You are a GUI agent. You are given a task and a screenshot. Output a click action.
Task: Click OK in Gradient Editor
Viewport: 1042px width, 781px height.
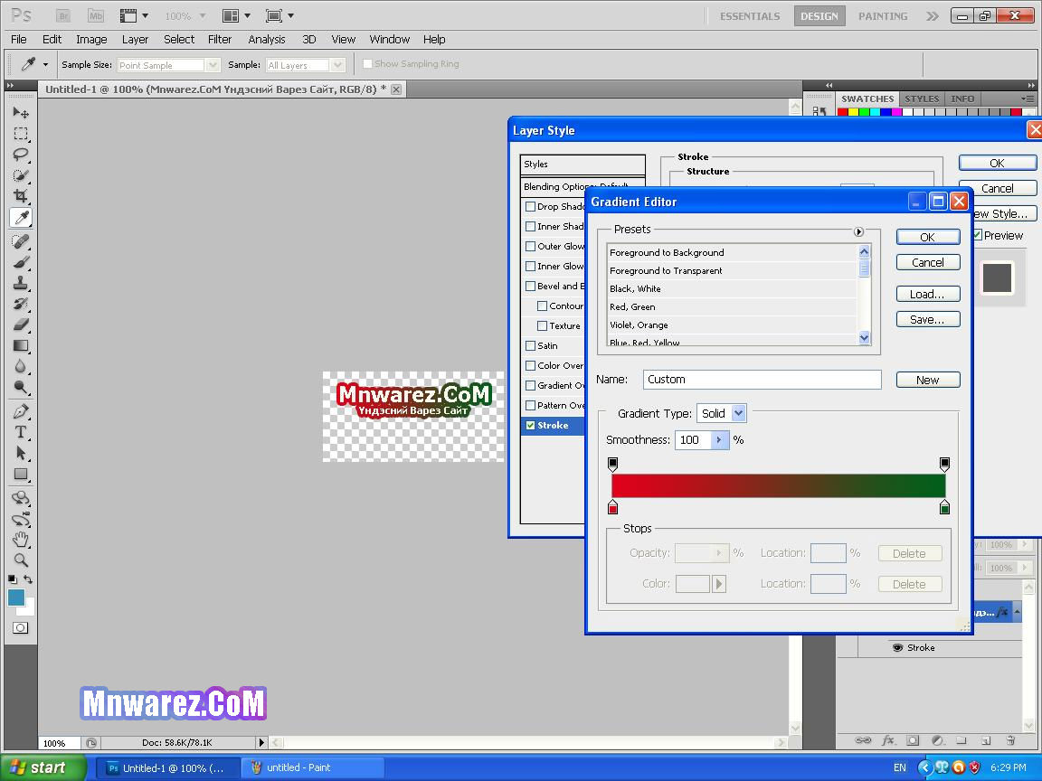click(x=928, y=237)
